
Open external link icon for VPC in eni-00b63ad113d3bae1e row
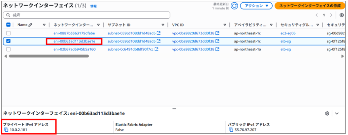tap(217, 41)
